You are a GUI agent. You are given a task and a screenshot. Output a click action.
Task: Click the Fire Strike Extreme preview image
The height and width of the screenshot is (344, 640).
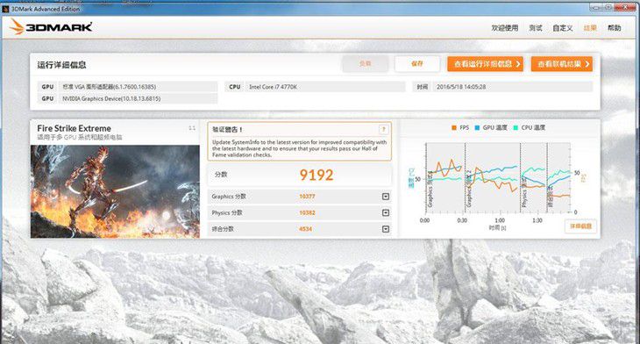pyautogui.click(x=115, y=191)
